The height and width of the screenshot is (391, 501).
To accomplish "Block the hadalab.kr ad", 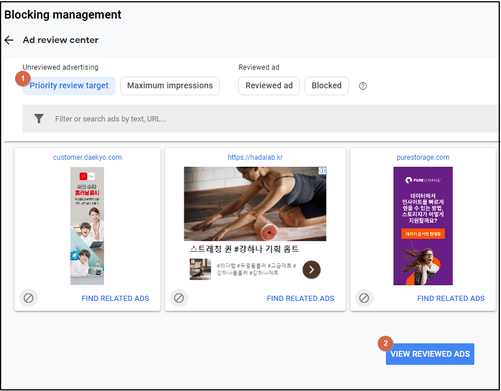I will click(179, 298).
